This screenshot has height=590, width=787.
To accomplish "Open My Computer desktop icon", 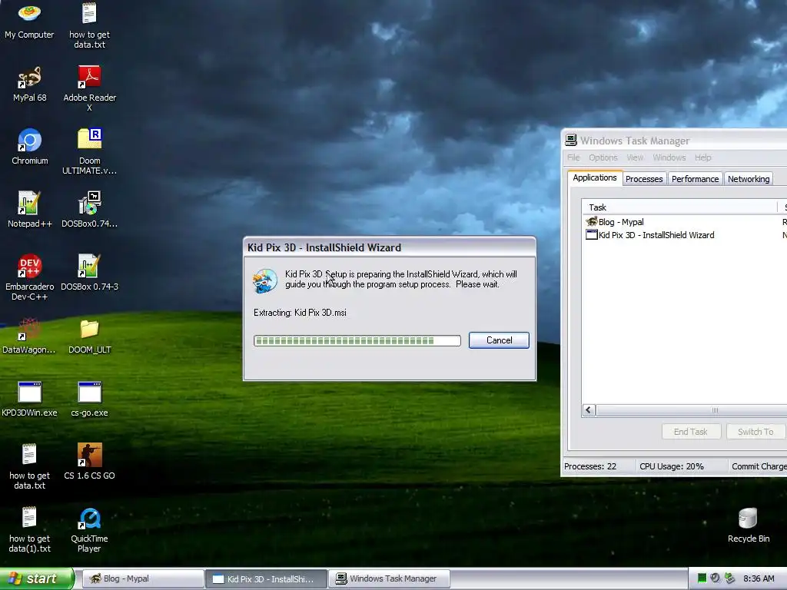I will [29, 20].
